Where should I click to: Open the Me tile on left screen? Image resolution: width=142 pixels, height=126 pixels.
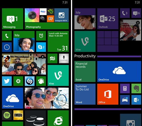point(24,41)
